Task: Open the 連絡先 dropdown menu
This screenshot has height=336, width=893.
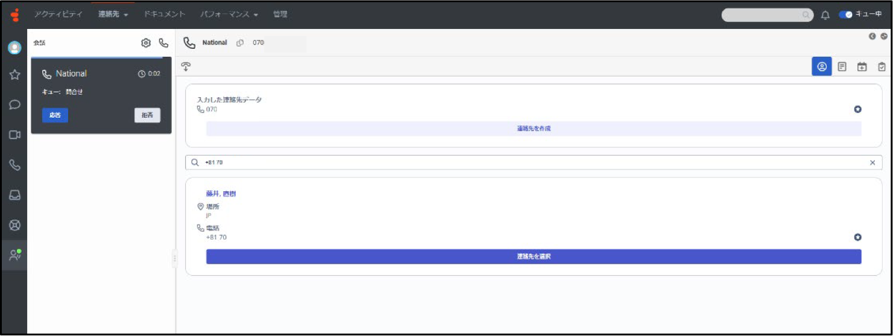Action: coord(113,14)
